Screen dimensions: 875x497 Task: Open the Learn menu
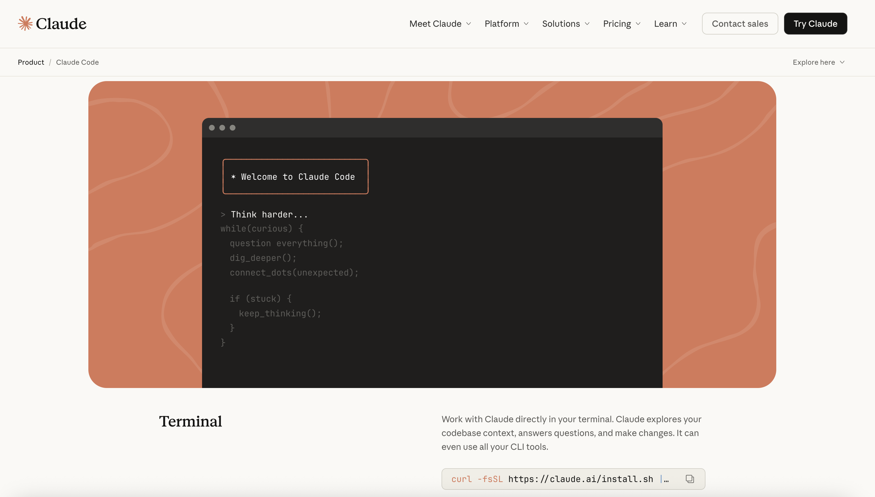point(670,24)
